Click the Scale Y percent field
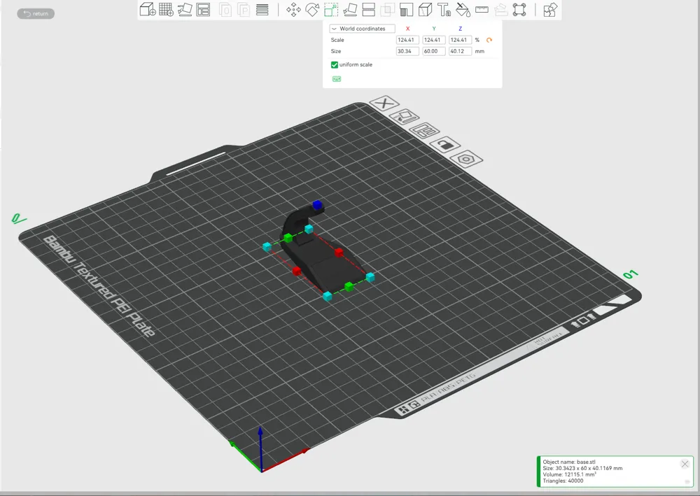Viewport: 700px width, 496px height. [x=433, y=40]
